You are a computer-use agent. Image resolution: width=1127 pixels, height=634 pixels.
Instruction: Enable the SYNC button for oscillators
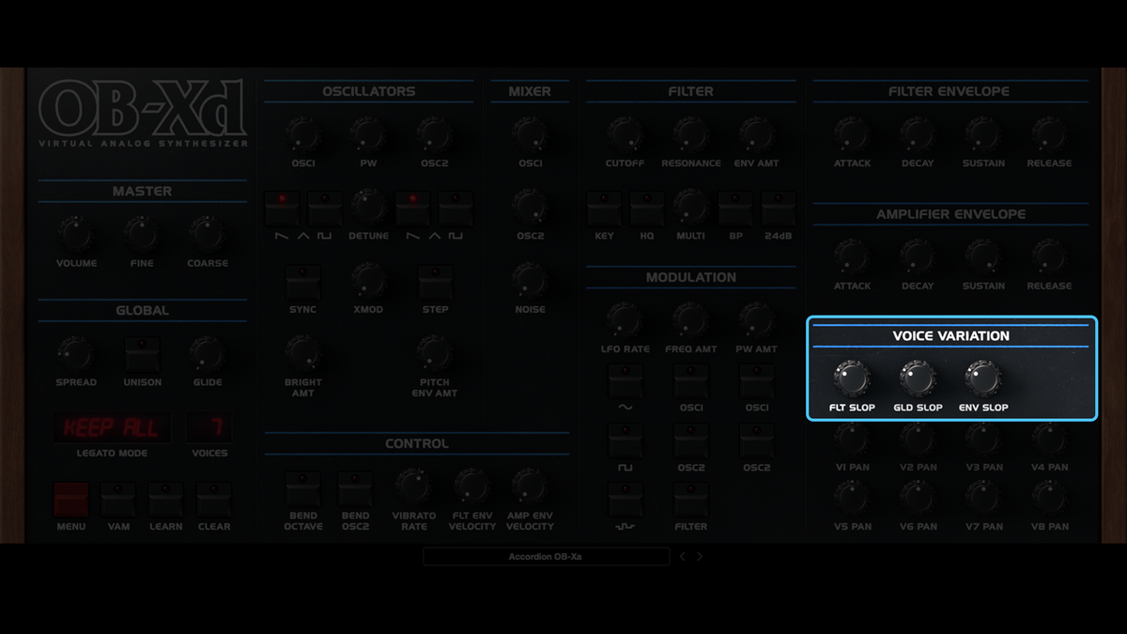[x=302, y=283]
